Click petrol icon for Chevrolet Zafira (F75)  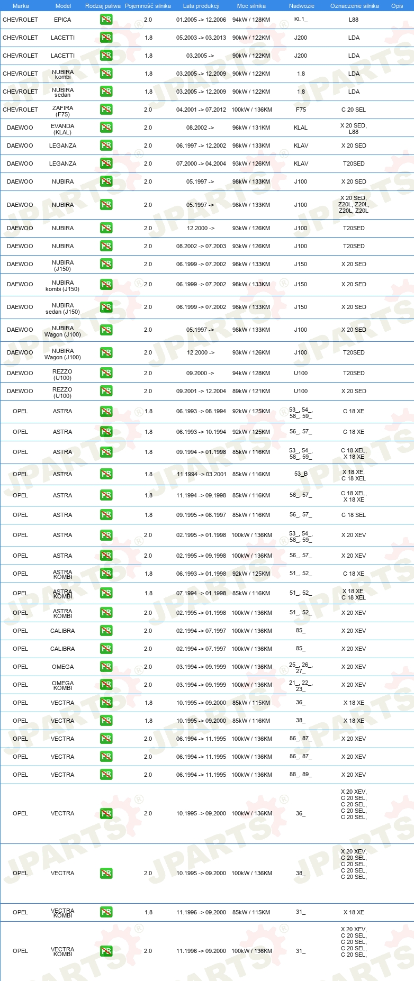point(106,110)
